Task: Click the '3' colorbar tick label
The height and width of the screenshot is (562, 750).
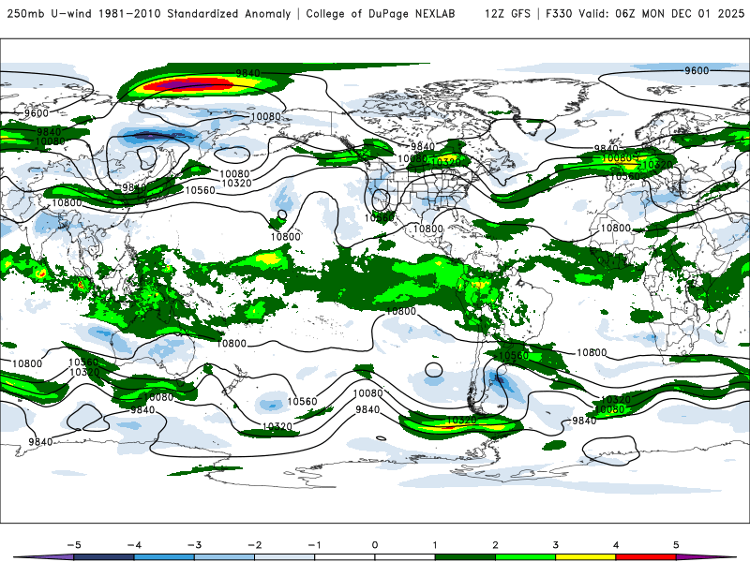Action: [555, 545]
